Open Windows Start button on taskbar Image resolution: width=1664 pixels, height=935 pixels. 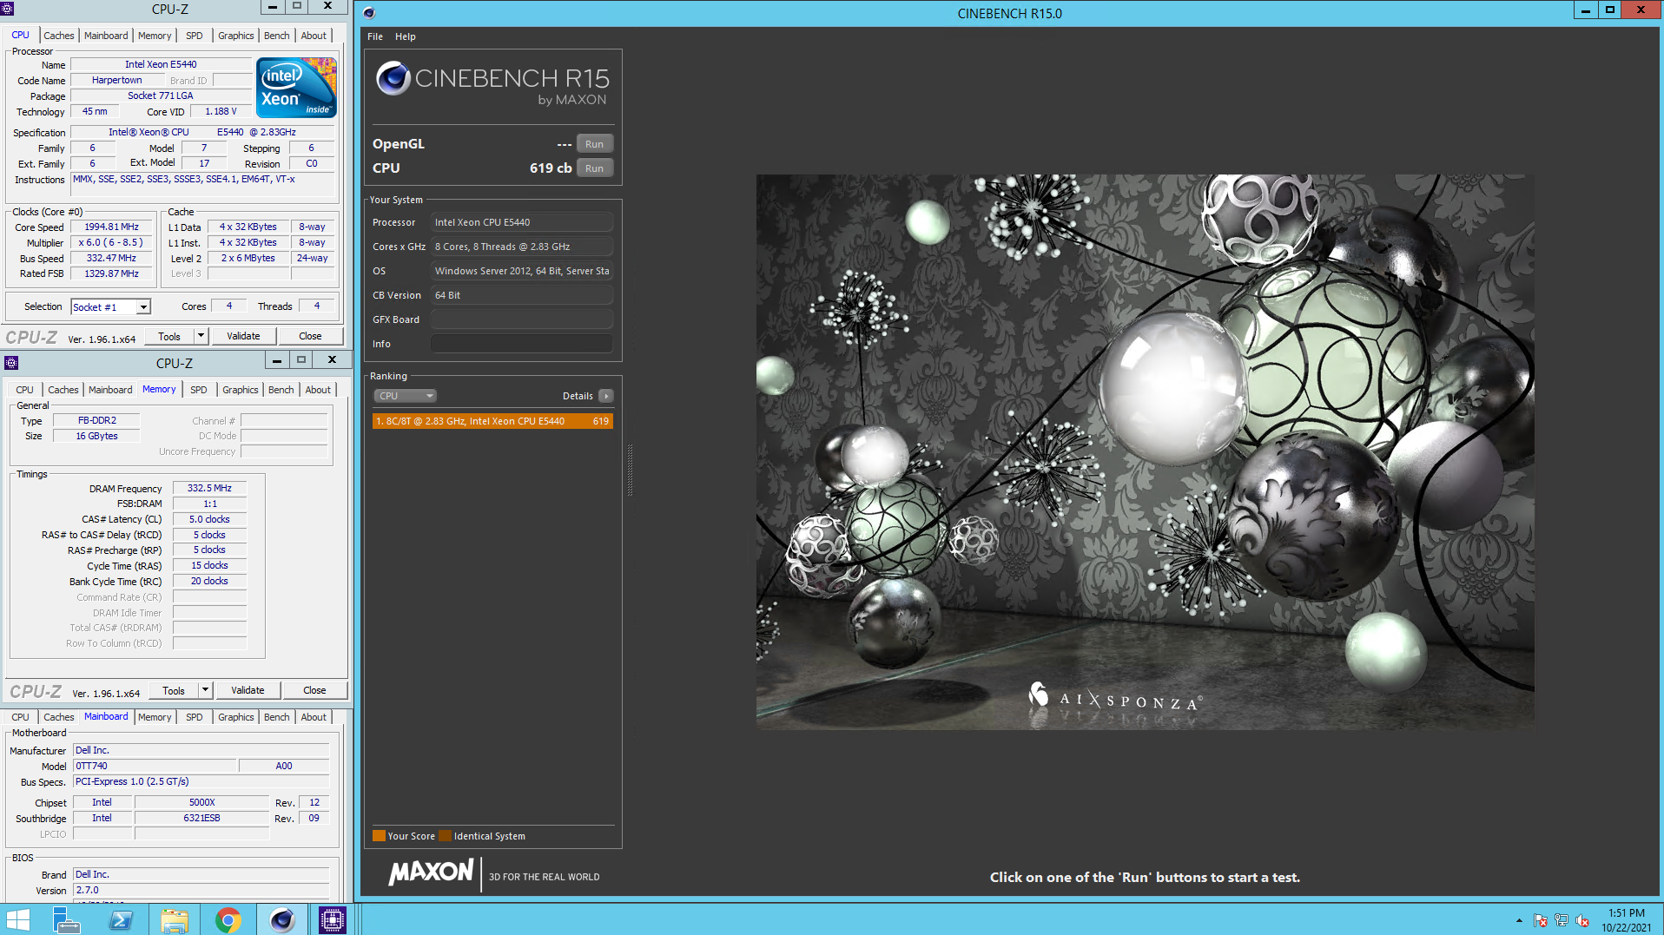tap(18, 919)
